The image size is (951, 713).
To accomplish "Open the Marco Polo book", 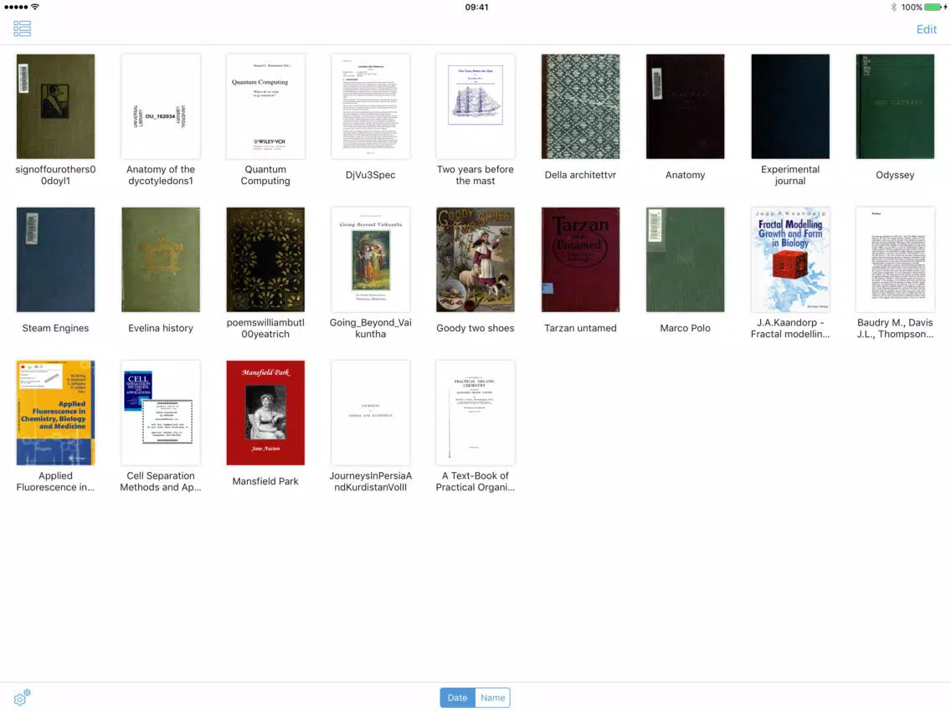I will coord(686,259).
